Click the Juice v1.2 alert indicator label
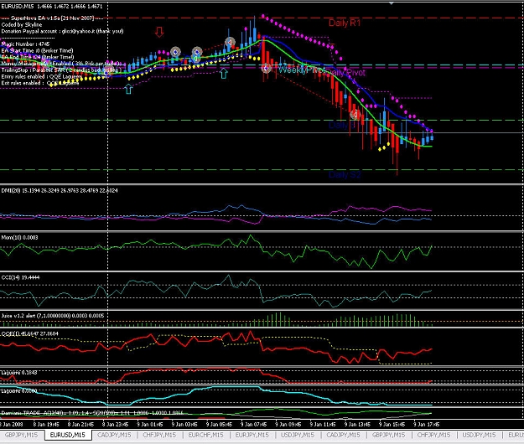The width and height of the screenshot is (524, 444). tap(53, 316)
